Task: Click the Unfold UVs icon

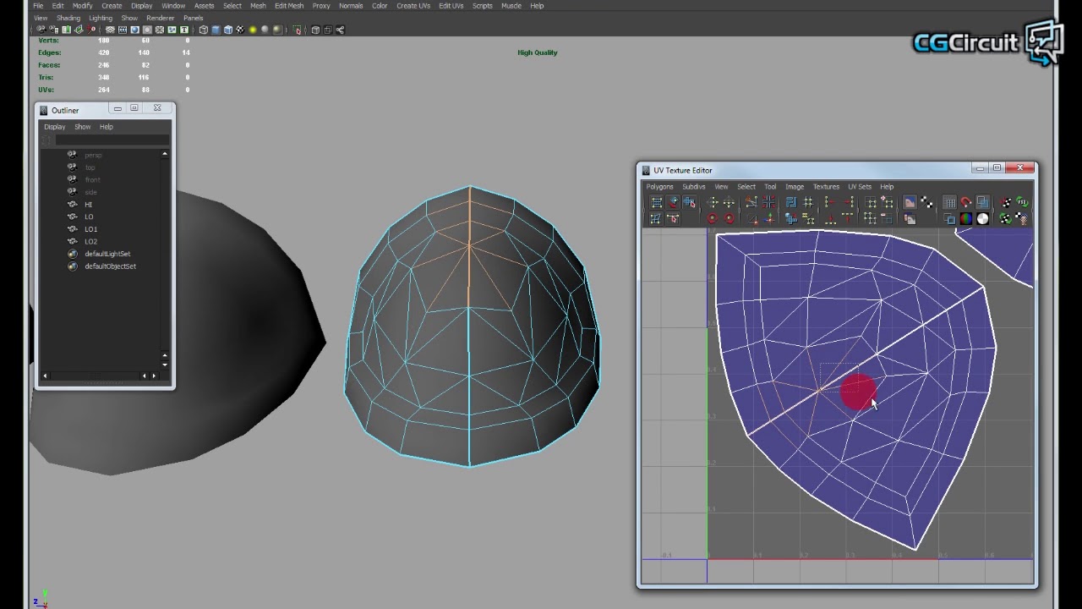Action: pos(791,218)
